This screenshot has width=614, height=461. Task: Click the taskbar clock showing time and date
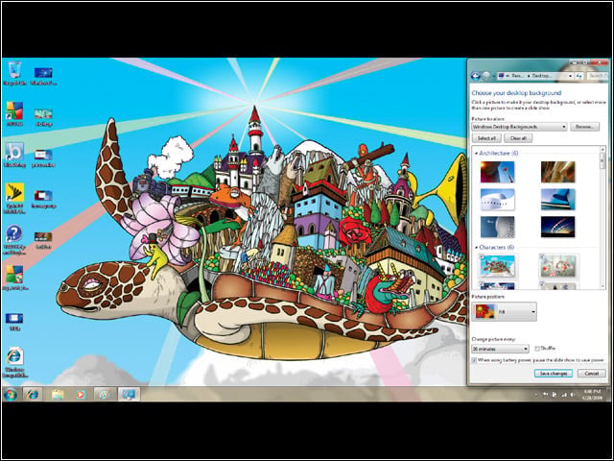pyautogui.click(x=592, y=394)
